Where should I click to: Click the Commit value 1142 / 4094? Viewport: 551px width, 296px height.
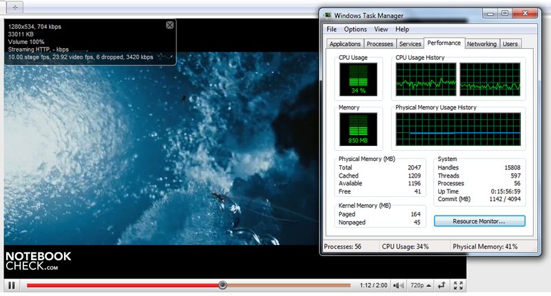tap(505, 199)
